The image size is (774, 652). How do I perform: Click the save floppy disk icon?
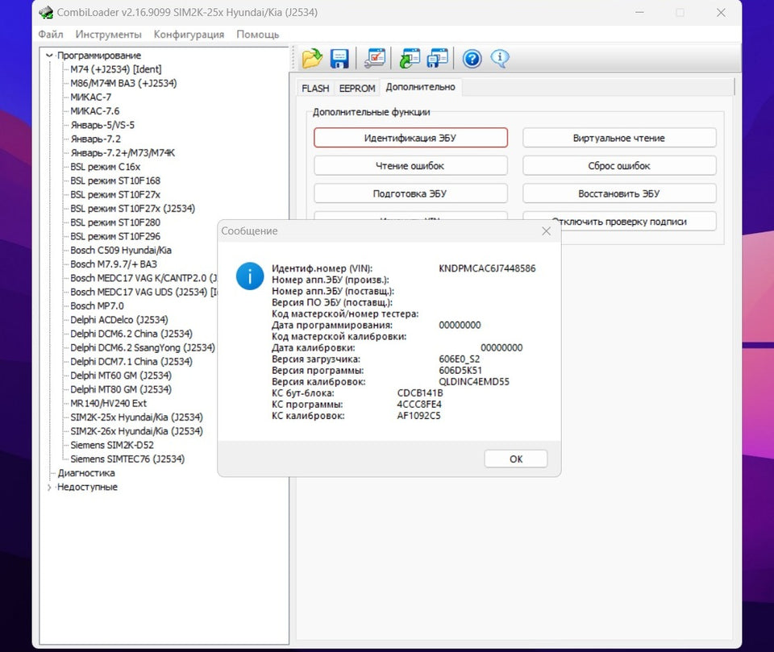point(339,58)
